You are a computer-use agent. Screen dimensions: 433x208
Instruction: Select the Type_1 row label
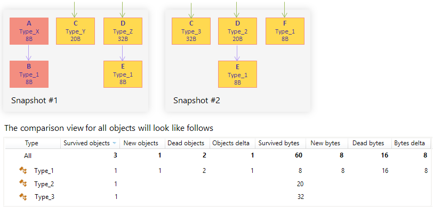pyautogui.click(x=44, y=171)
